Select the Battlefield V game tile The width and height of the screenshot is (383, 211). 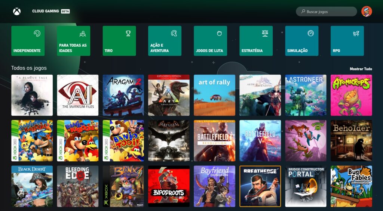click(260, 140)
